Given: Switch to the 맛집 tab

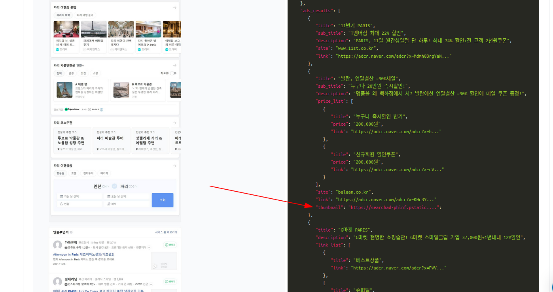Looking at the screenshot, I should [84, 73].
